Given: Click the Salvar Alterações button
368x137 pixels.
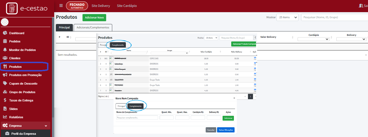Looking at the screenshot, I should pos(226,130).
